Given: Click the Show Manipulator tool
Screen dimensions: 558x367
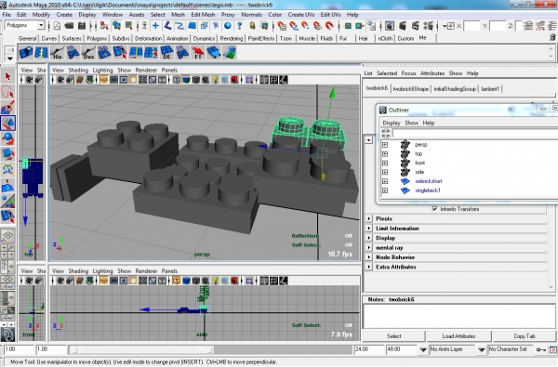Looking at the screenshot, I should pos(7,201).
